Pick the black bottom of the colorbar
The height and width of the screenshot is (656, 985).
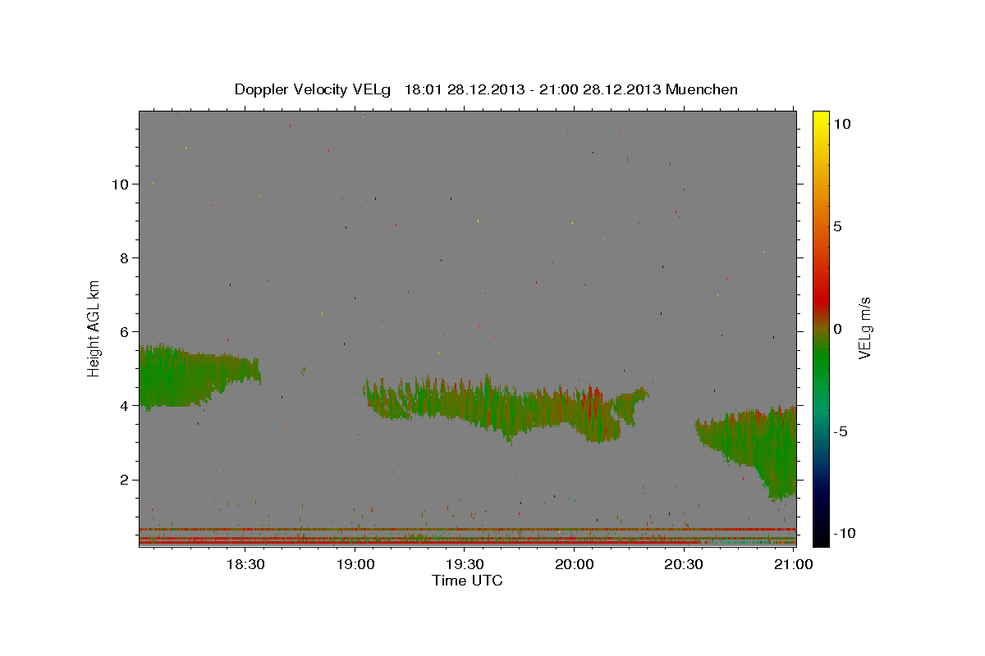821,537
